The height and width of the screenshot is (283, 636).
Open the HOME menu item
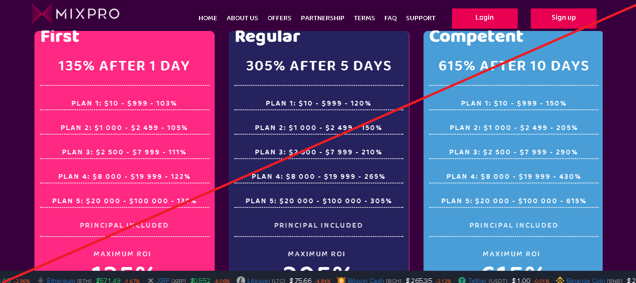click(208, 18)
